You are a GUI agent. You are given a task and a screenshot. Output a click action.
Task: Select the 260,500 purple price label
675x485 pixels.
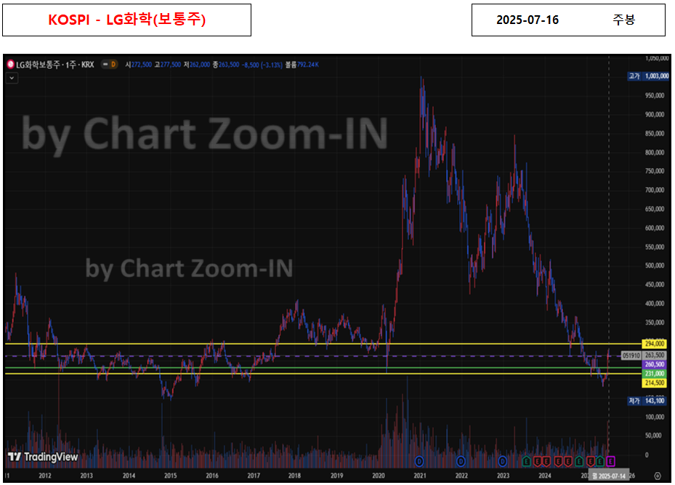point(655,364)
